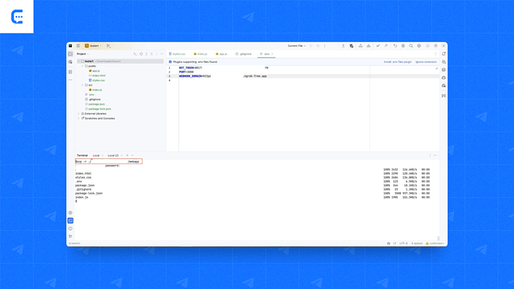Open the Project tool window icon

click(x=70, y=54)
